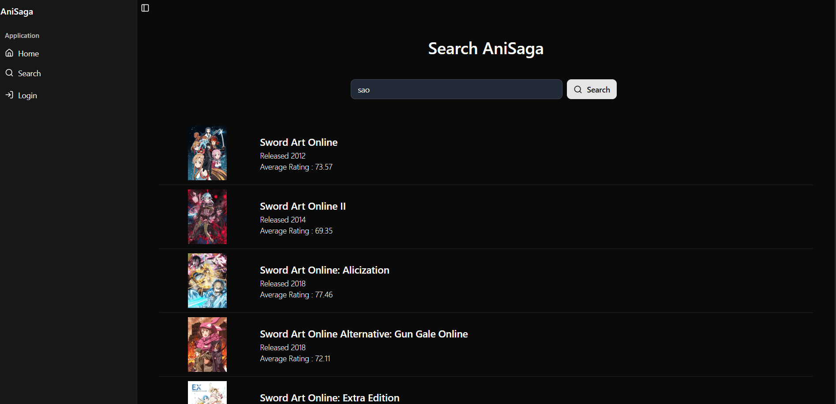
Task: Click the arrow icon next to Login
Action: pos(9,95)
